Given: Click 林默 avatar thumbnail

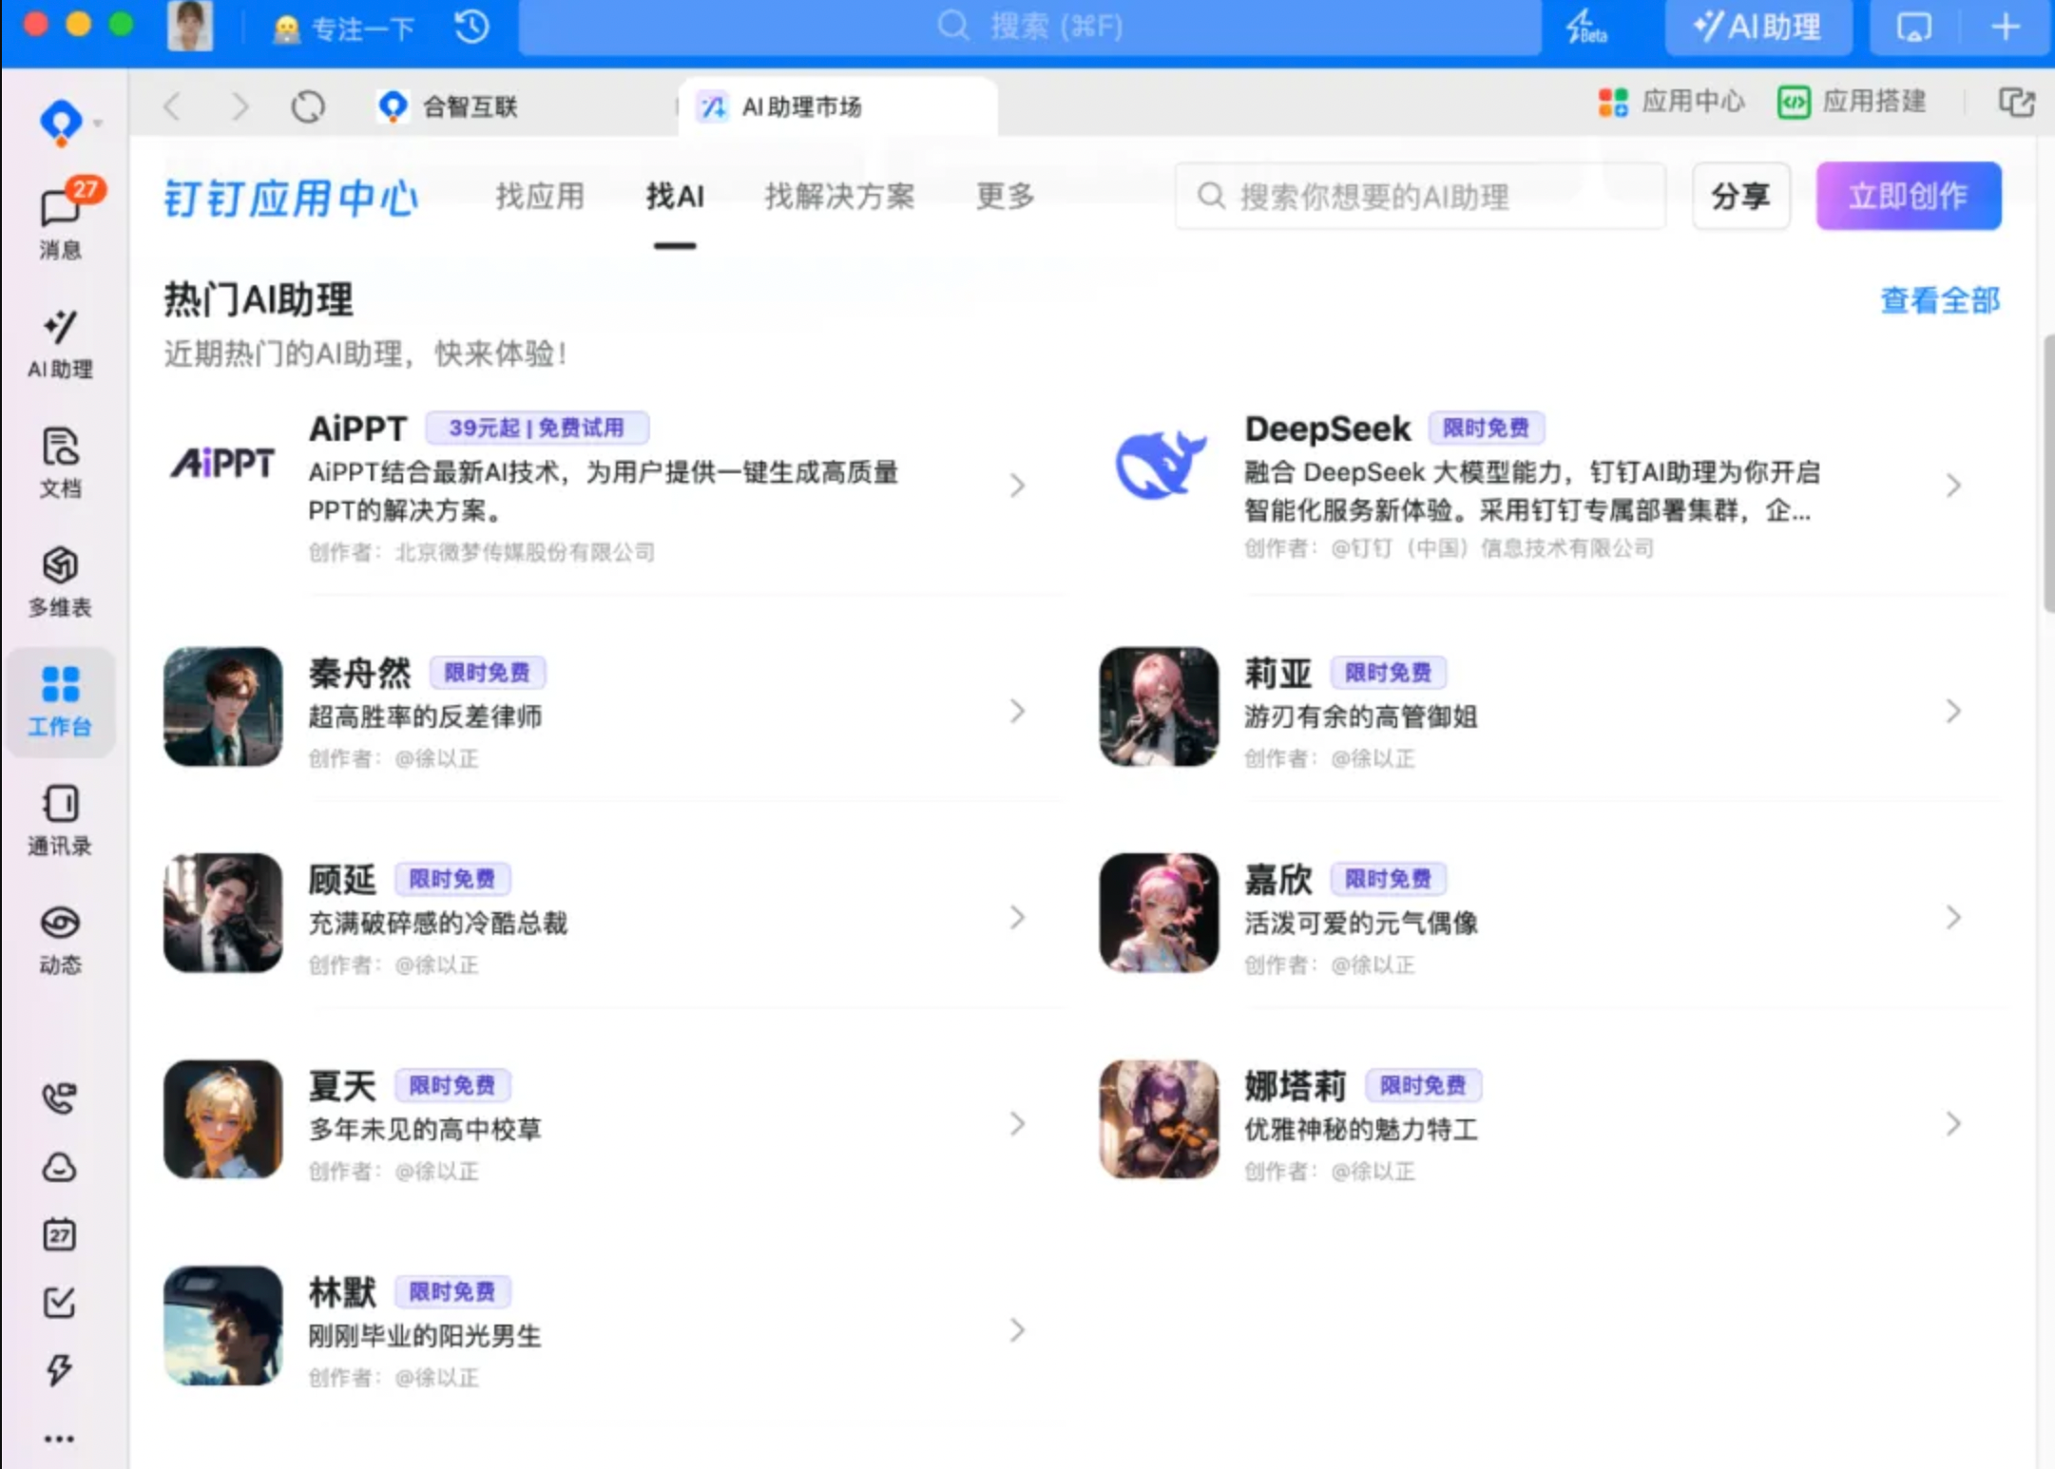Looking at the screenshot, I should tap(223, 1325).
